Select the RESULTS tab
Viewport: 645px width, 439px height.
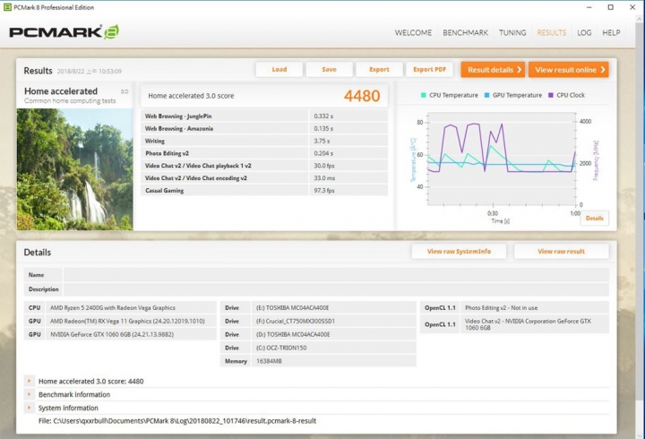click(x=551, y=33)
